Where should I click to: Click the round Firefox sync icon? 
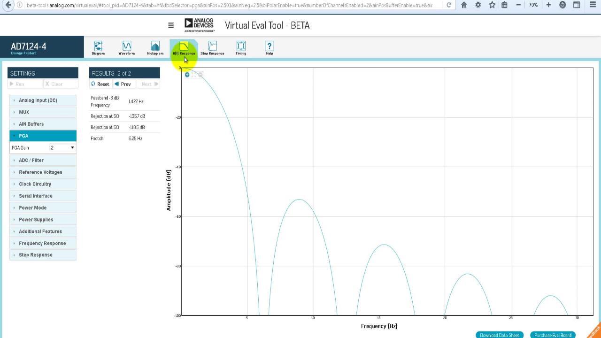(562, 5)
